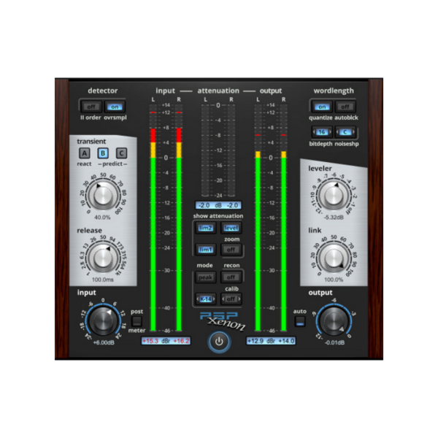Image resolution: width=438 pixels, height=438 pixels.
Task: Toggle the detector II order switch
Action: tap(91, 107)
